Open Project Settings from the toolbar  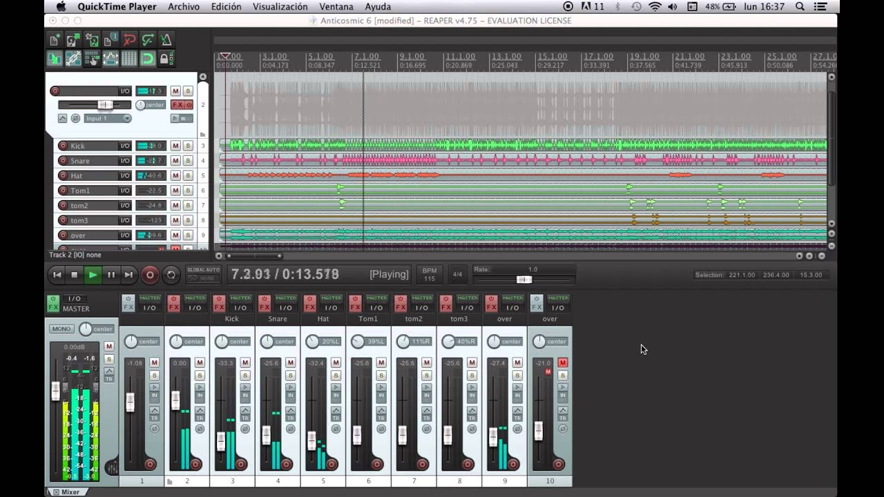(110, 40)
